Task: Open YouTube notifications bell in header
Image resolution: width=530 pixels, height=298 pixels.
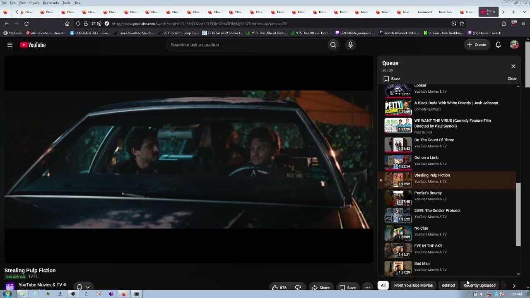Action: pyautogui.click(x=498, y=45)
